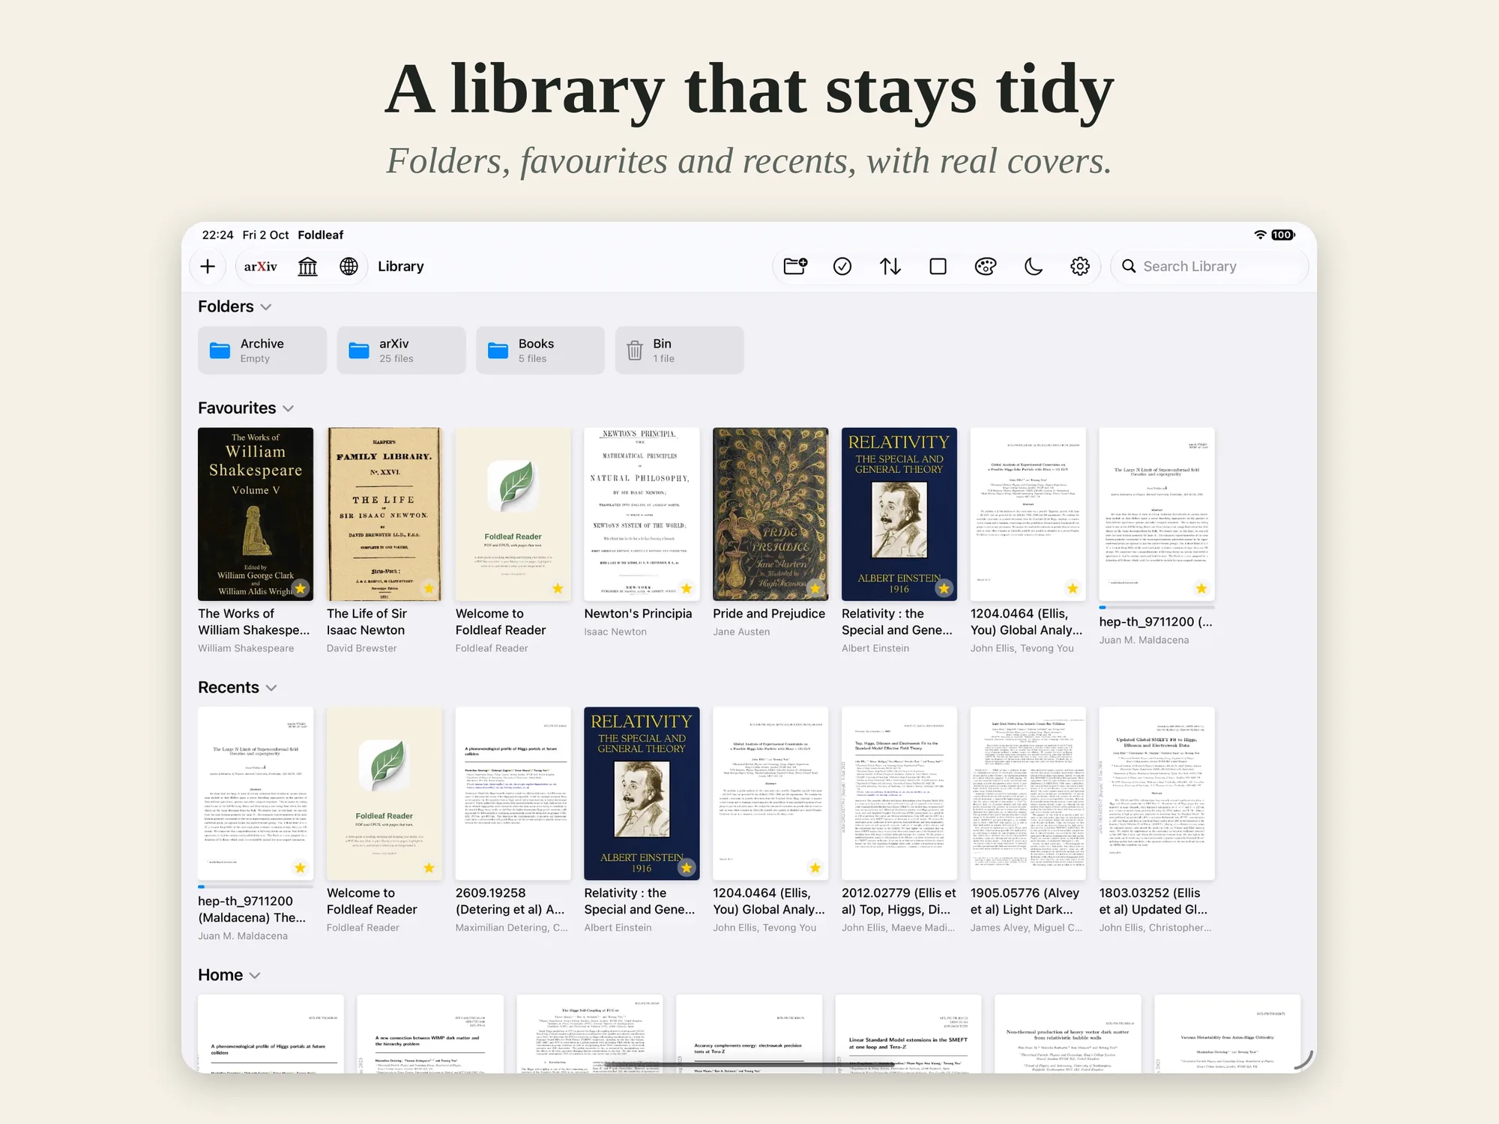Click reading progress bar under Favourites hep-th_9711200
Viewport: 1499px width, 1124px height.
point(1157,607)
